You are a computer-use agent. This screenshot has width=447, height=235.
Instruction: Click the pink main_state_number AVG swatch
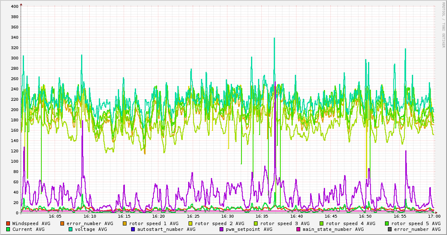click(x=298, y=229)
